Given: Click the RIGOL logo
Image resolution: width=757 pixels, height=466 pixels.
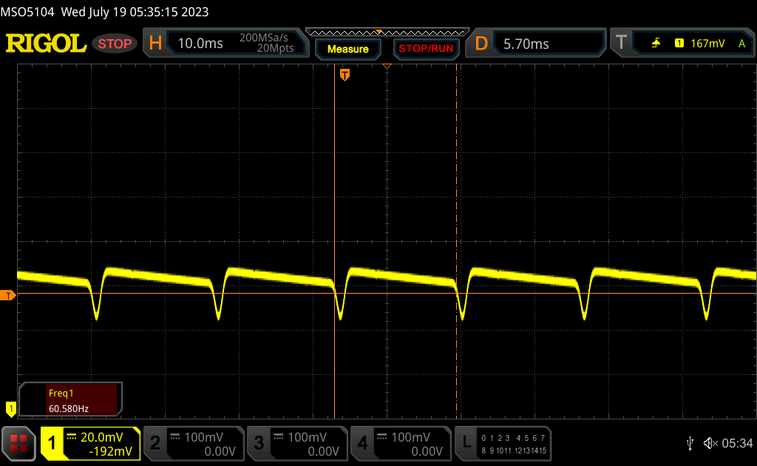Looking at the screenshot, I should coord(46,44).
